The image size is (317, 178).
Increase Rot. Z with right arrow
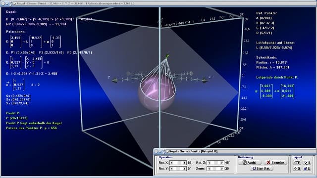point(221,163)
